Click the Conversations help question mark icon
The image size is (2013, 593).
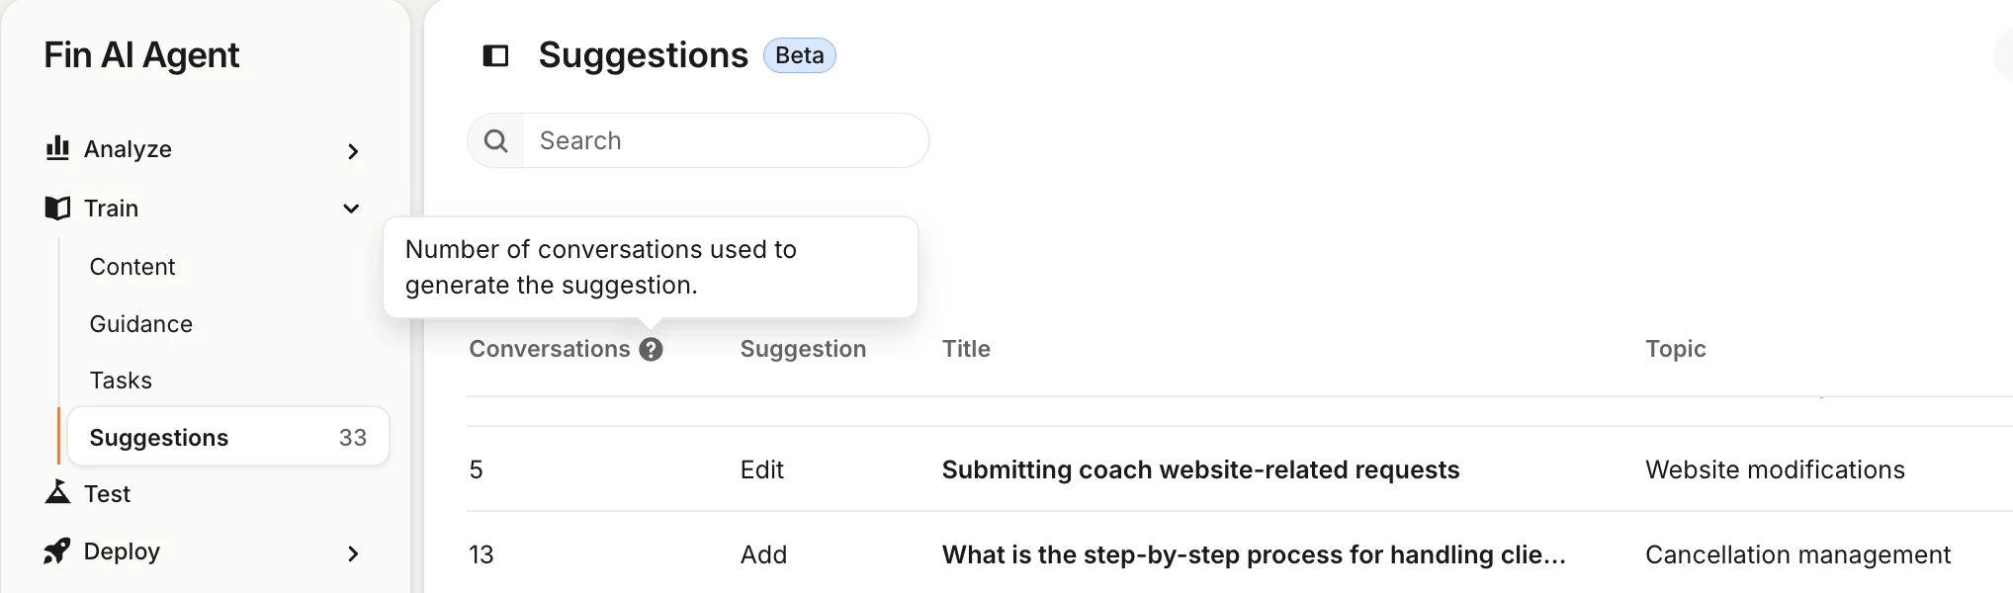(x=651, y=349)
